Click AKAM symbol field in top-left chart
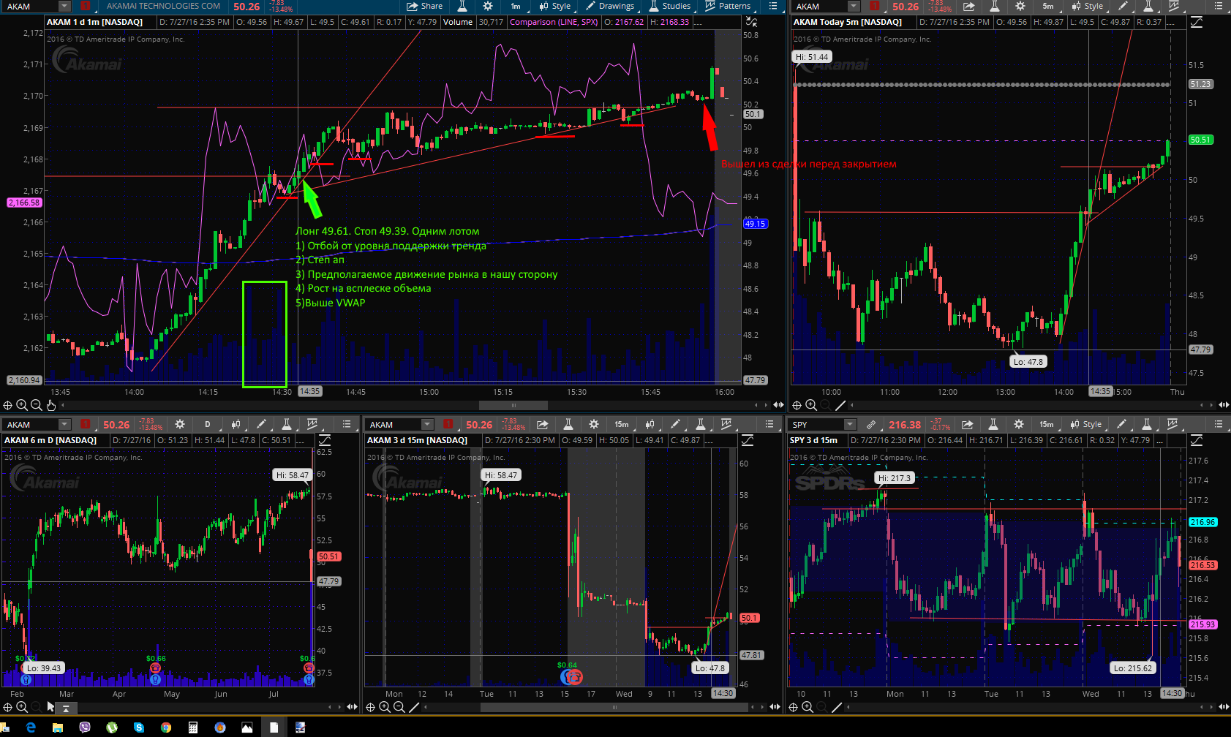Image resolution: width=1231 pixels, height=737 pixels. [30, 6]
